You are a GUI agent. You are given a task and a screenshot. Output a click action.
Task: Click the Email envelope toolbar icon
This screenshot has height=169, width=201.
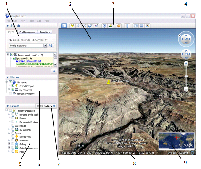click(x=135, y=26)
